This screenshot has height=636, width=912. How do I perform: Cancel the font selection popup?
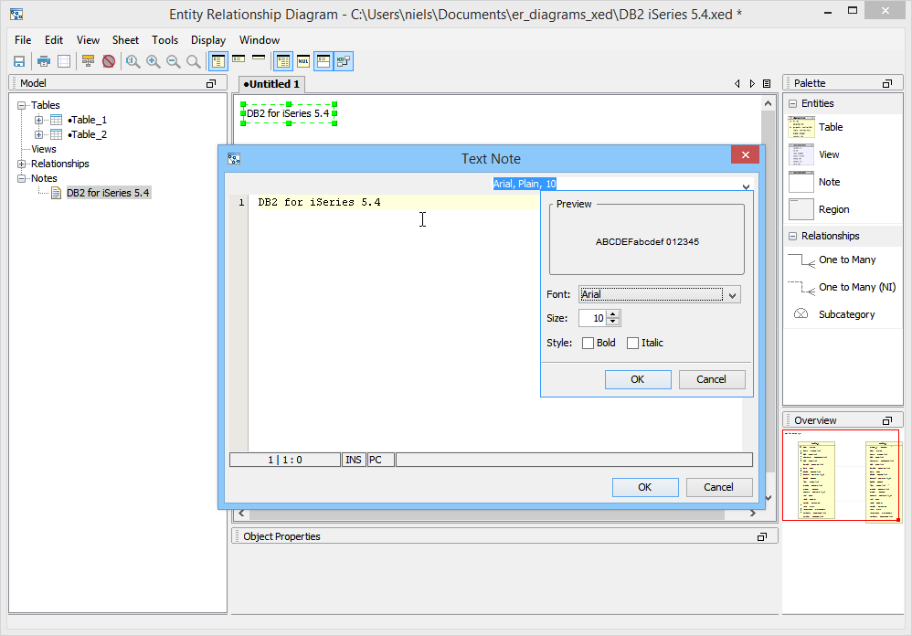pyautogui.click(x=712, y=379)
